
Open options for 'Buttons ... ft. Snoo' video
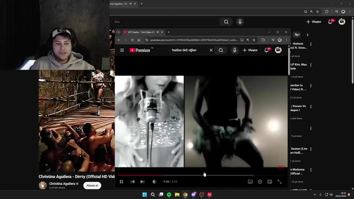point(311,44)
